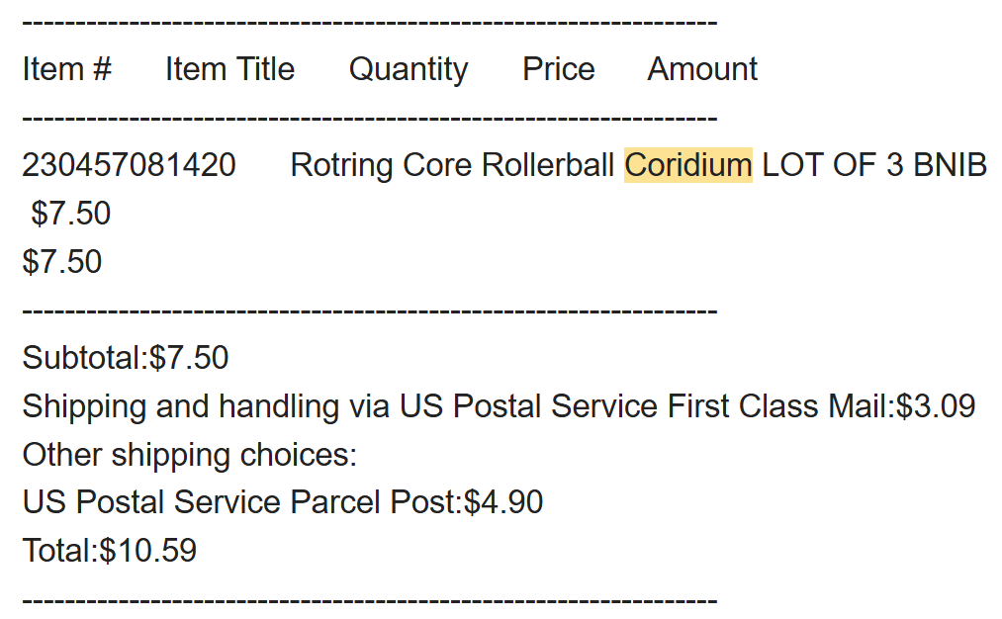Click the item number 230457081420
The image size is (1002, 619).
pyautogui.click(x=129, y=165)
